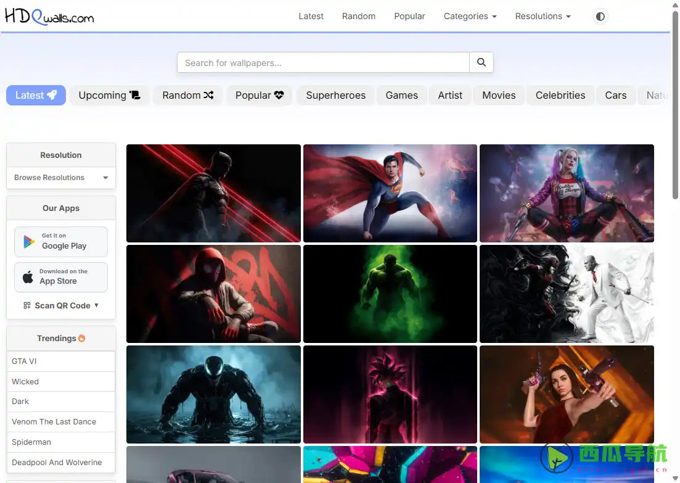Open the pink neon Goku wallpaper
Viewport: 680px width, 483px height.
pyautogui.click(x=390, y=394)
